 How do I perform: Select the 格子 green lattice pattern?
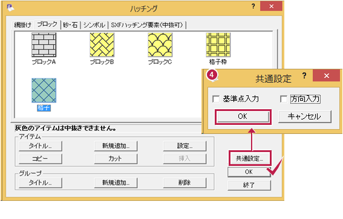coord(44,90)
